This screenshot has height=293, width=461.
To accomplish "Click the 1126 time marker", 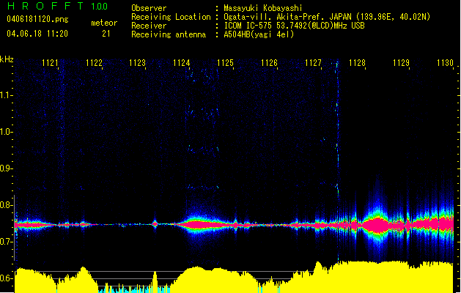I will click(x=269, y=62).
